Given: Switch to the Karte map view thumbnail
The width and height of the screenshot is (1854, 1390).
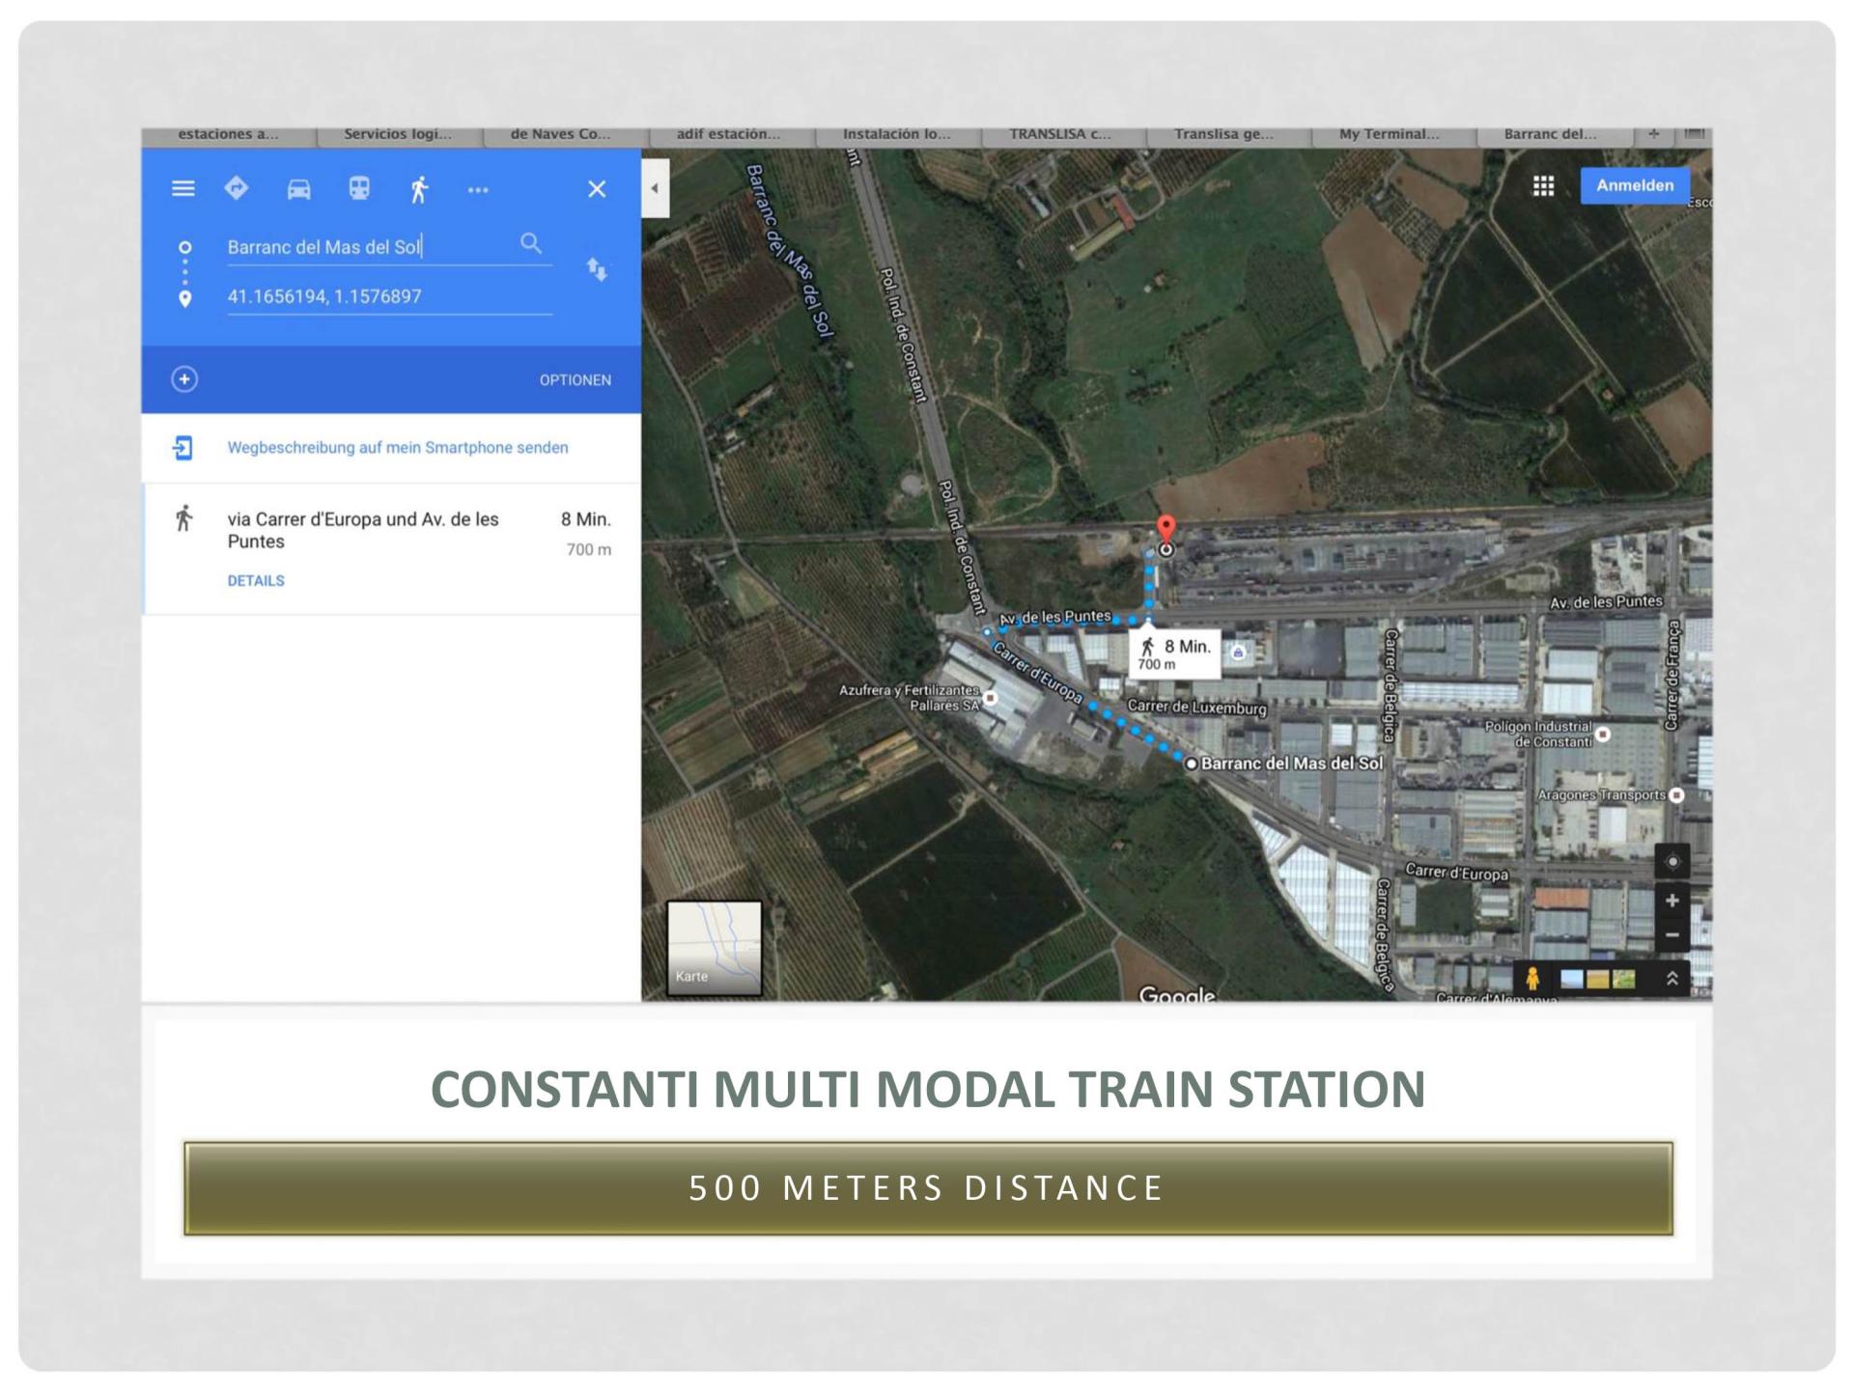Looking at the screenshot, I should 714,948.
